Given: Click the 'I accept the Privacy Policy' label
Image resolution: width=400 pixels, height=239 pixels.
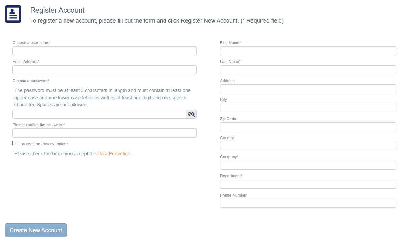Looking at the screenshot, I should [x=44, y=144].
